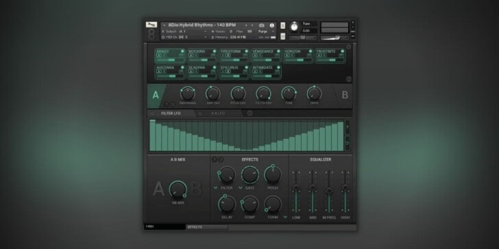This screenshot has height=249, width=499.
Task: Toggle the DEADPAN loop power light
Action: pos(215,67)
